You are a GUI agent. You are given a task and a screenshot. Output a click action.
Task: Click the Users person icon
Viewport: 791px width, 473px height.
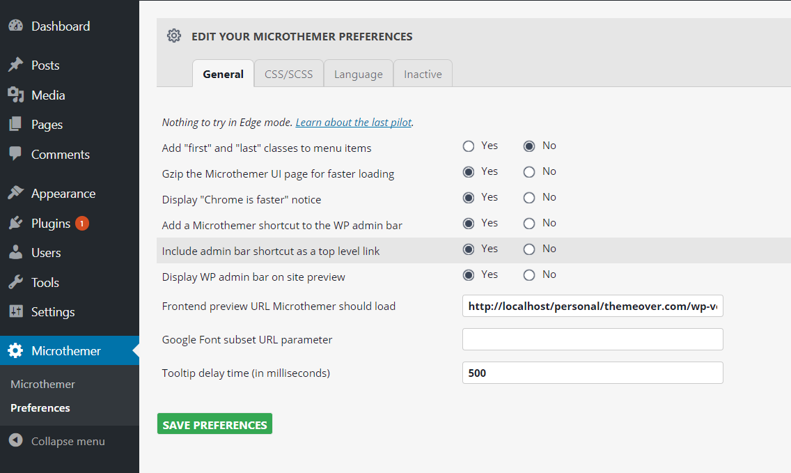coord(15,252)
